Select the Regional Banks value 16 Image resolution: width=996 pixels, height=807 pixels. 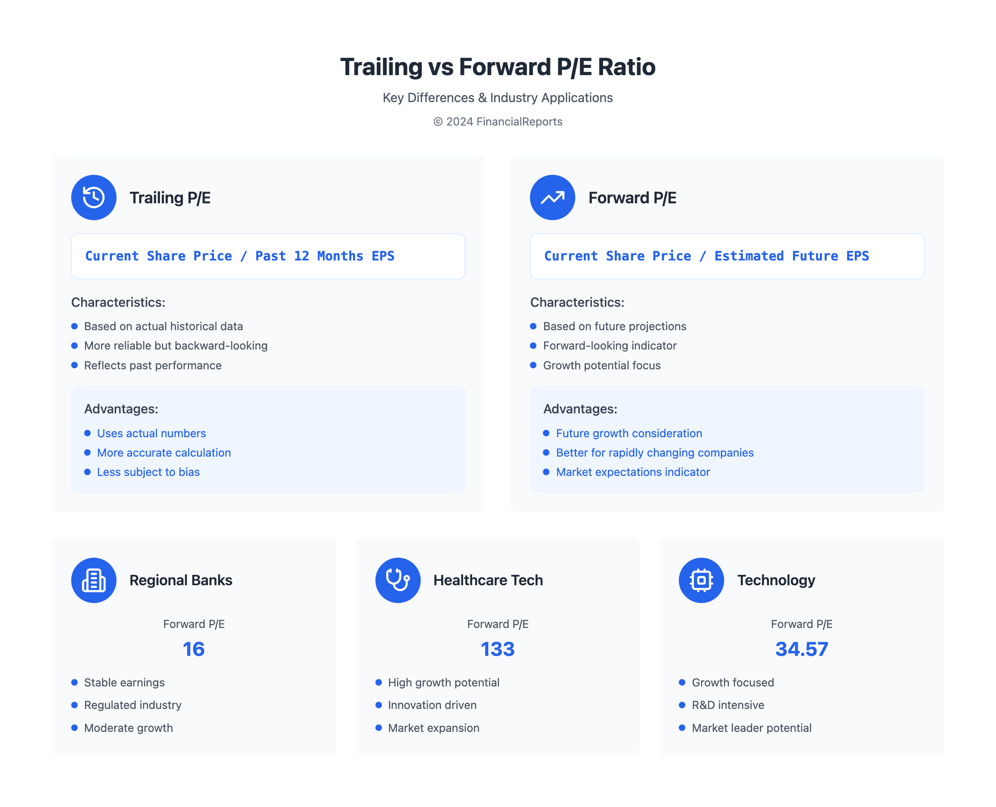click(193, 649)
